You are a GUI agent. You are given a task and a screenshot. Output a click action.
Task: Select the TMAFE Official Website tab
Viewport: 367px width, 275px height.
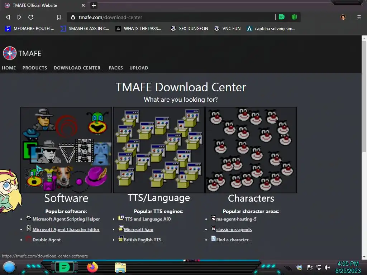click(44, 5)
